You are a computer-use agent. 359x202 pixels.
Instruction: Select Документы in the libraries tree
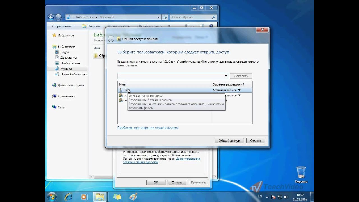click(x=68, y=58)
